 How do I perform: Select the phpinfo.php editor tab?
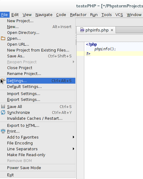[96, 30]
